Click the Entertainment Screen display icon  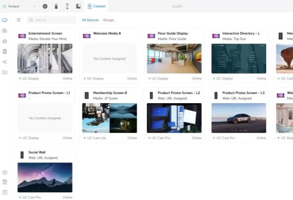point(22,36)
